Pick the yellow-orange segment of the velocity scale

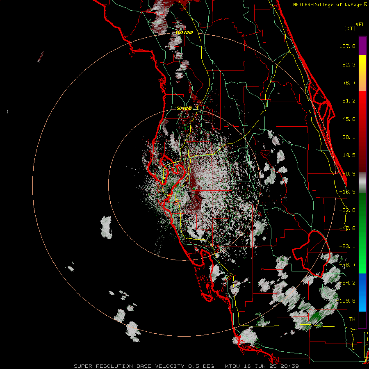click(x=362, y=73)
